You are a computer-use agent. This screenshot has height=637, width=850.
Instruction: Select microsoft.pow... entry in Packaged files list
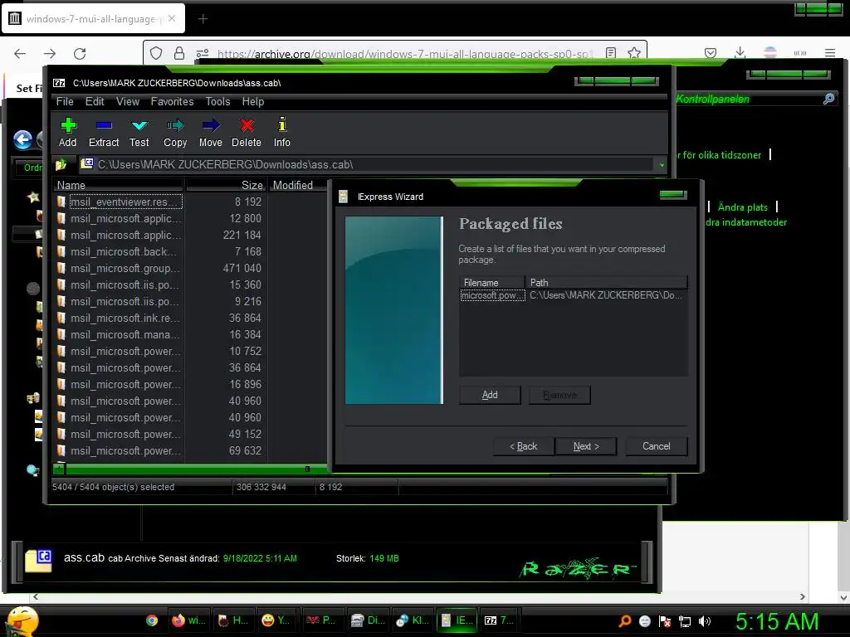(x=493, y=295)
